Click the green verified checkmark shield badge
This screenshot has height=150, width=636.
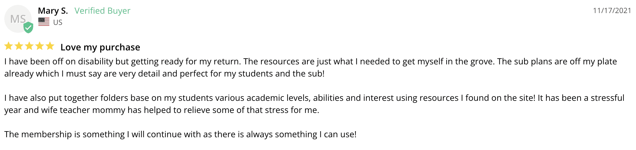28,28
